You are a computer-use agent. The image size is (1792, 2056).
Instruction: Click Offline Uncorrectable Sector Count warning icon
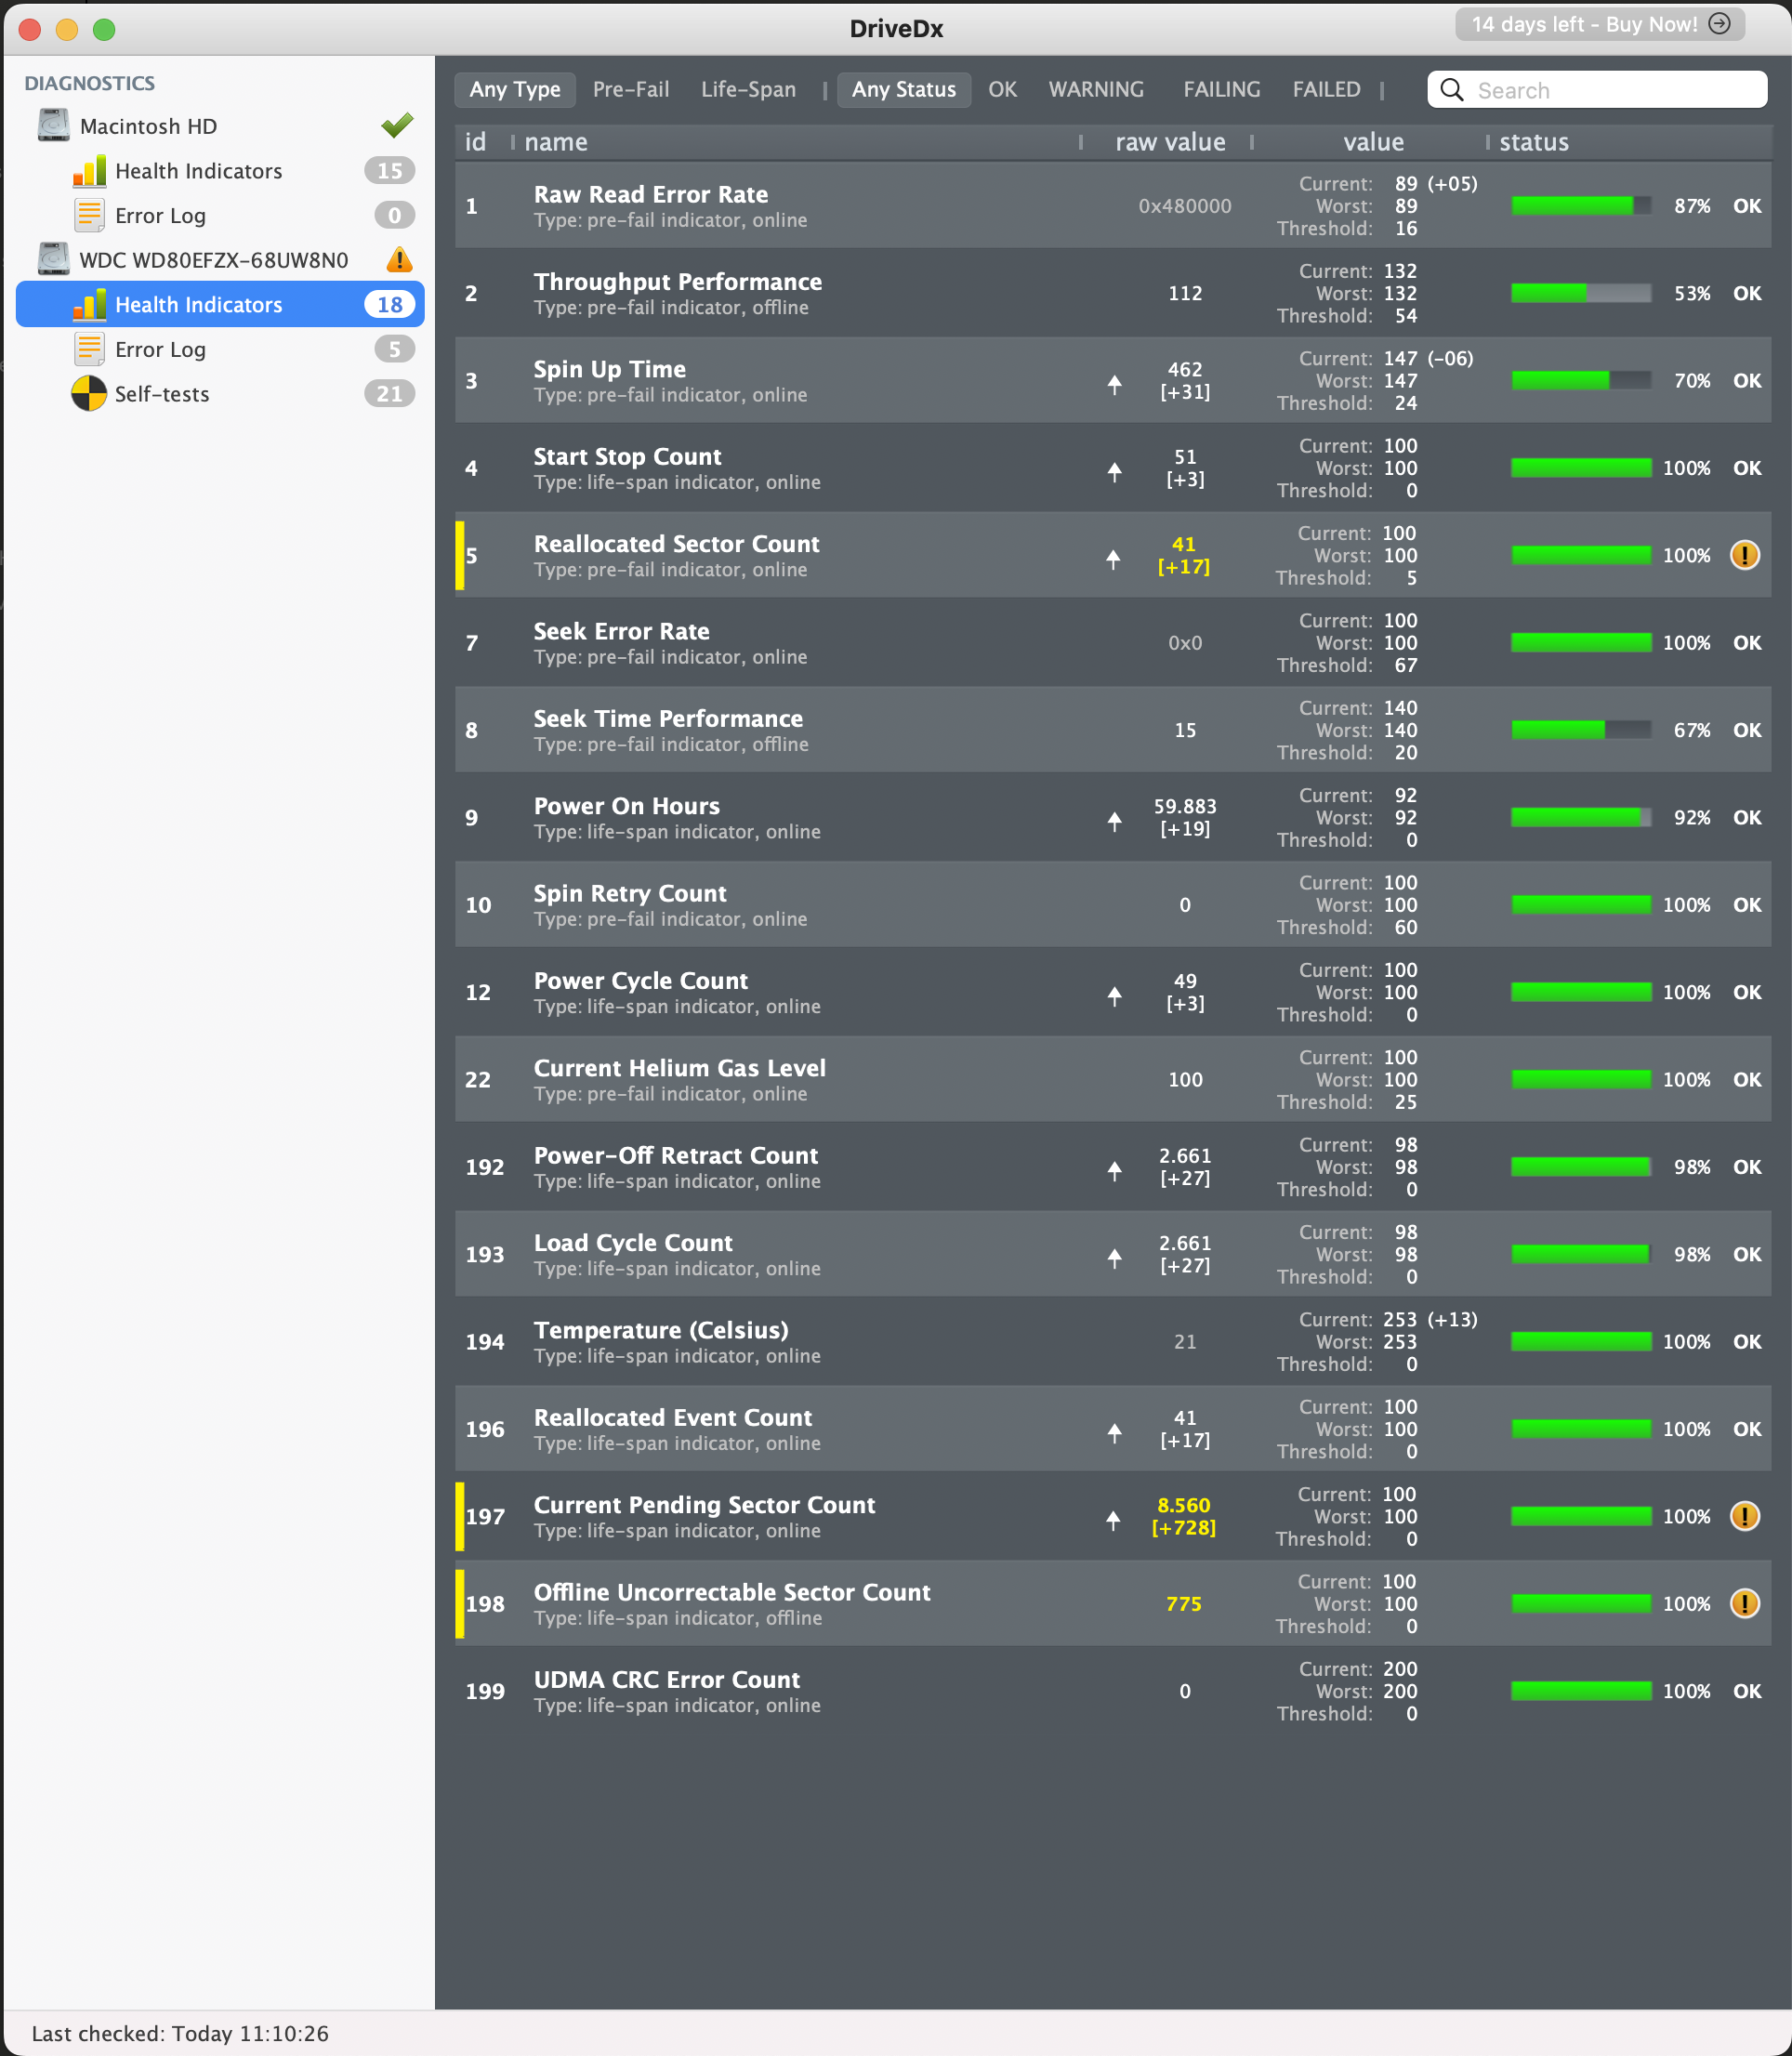coord(1744,1603)
